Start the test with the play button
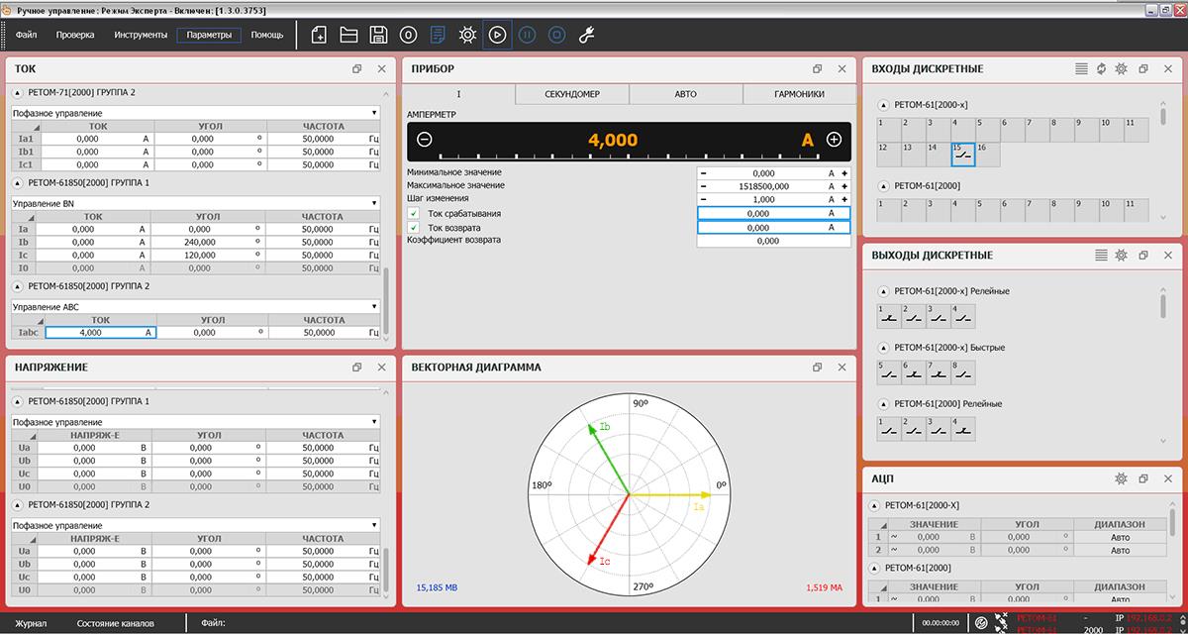Viewport: 1188px width, 634px height. [x=497, y=35]
